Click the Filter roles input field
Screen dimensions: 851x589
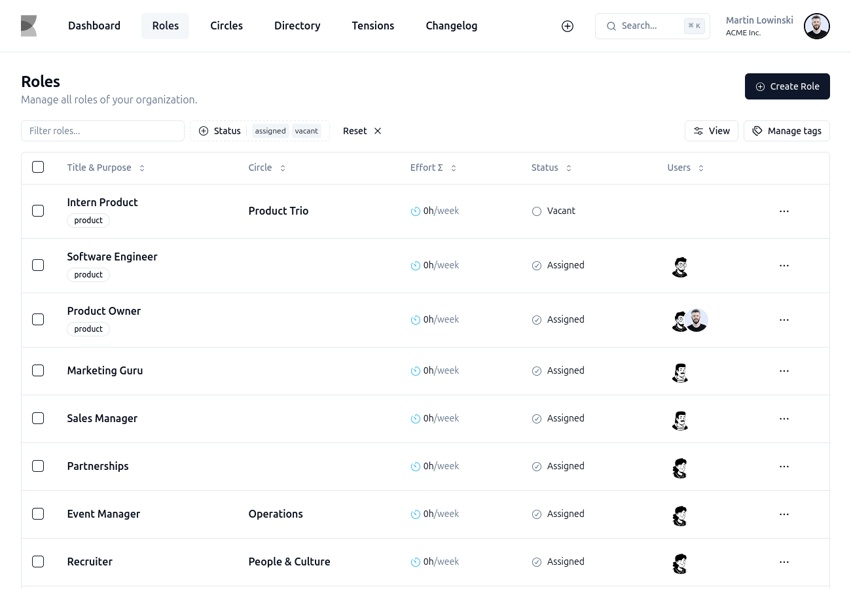[103, 131]
